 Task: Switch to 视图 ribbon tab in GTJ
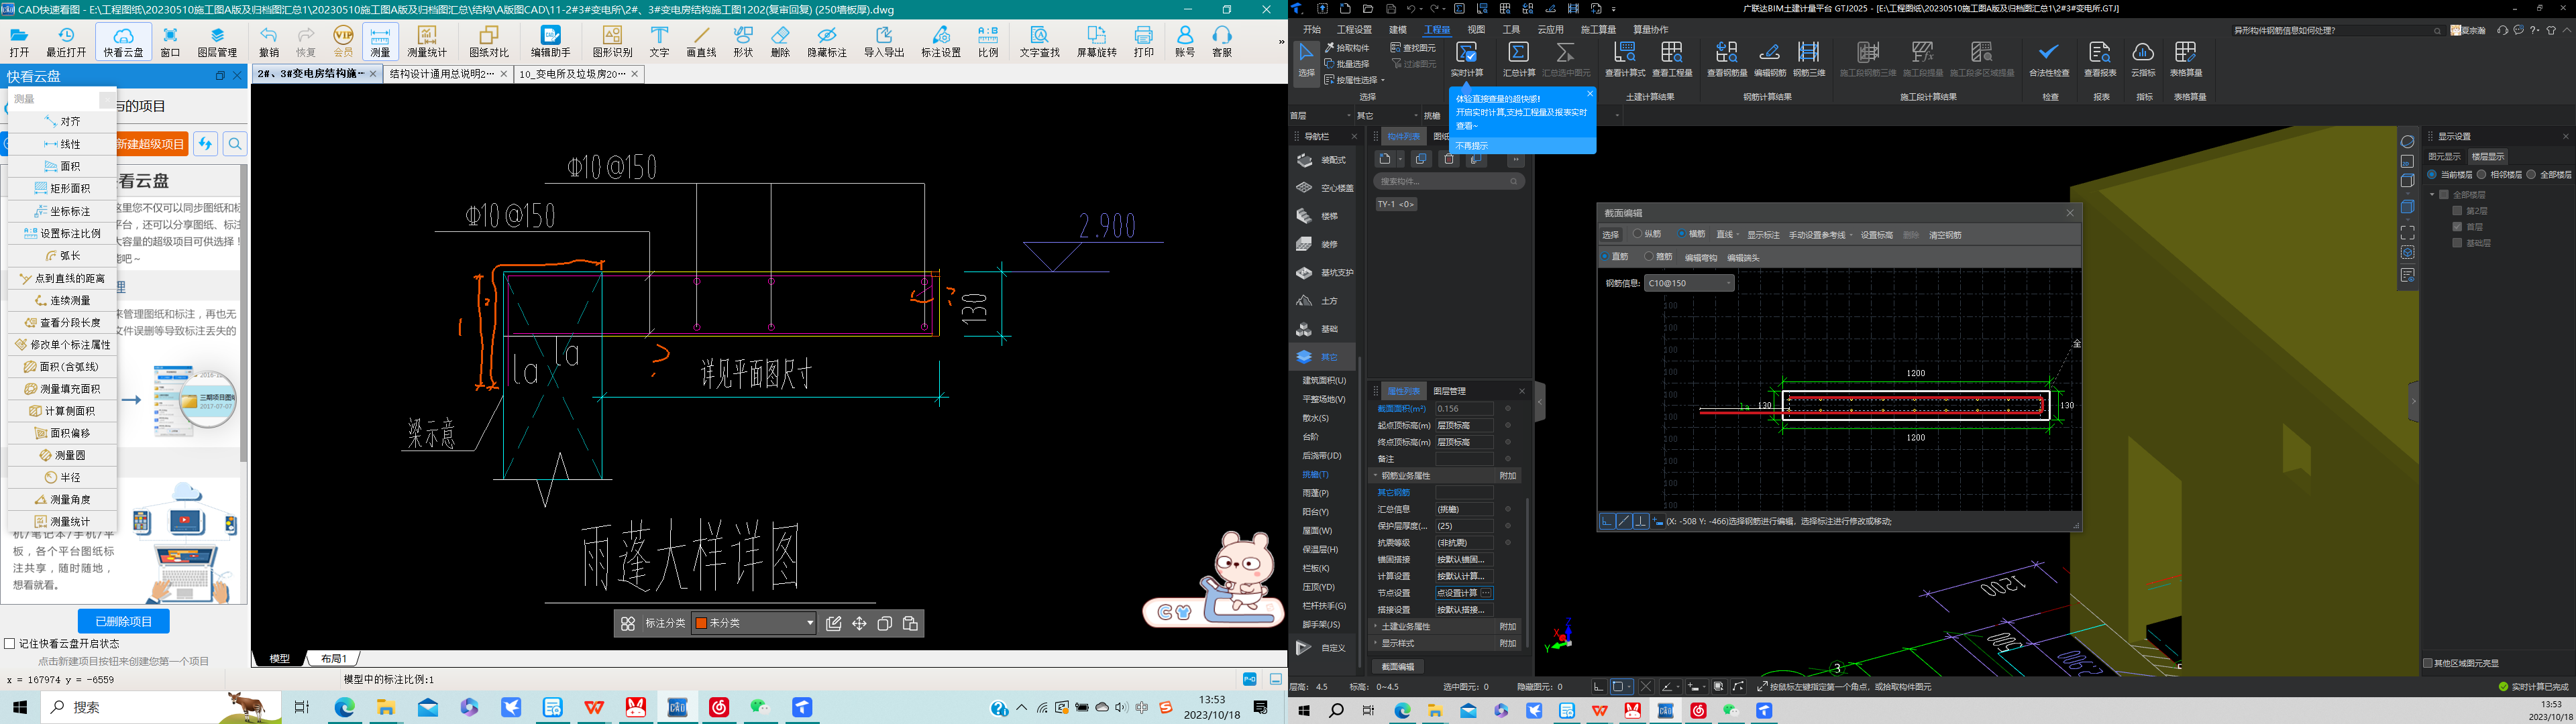(1476, 30)
